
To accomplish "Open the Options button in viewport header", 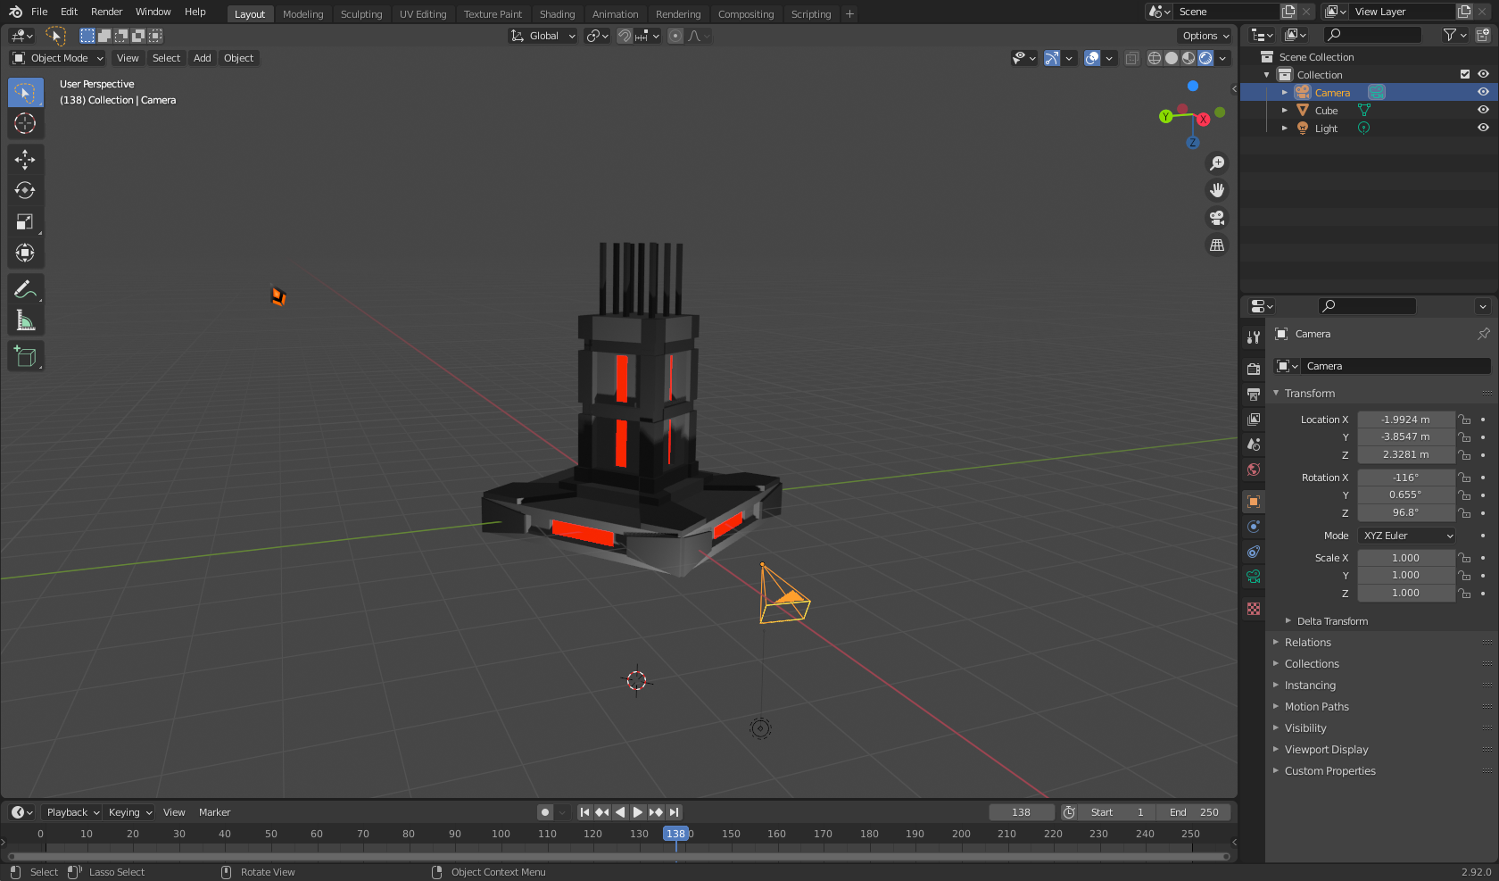I will [1205, 36].
